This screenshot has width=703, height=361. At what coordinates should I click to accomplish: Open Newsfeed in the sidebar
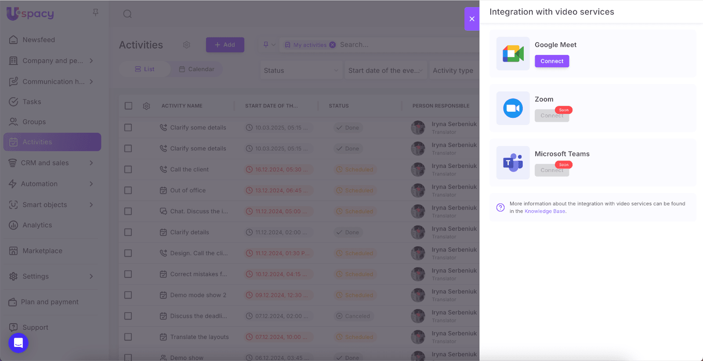coord(39,40)
